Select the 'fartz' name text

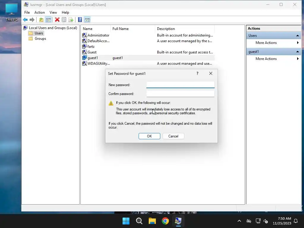pyautogui.click(x=91, y=47)
